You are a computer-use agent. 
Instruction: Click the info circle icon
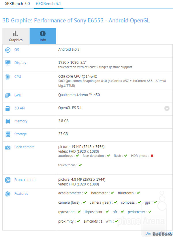coord(43,33)
